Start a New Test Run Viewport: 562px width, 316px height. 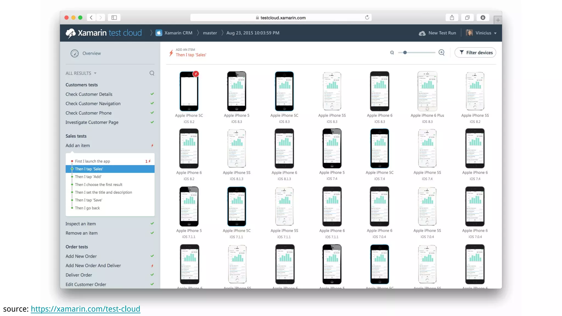(437, 33)
